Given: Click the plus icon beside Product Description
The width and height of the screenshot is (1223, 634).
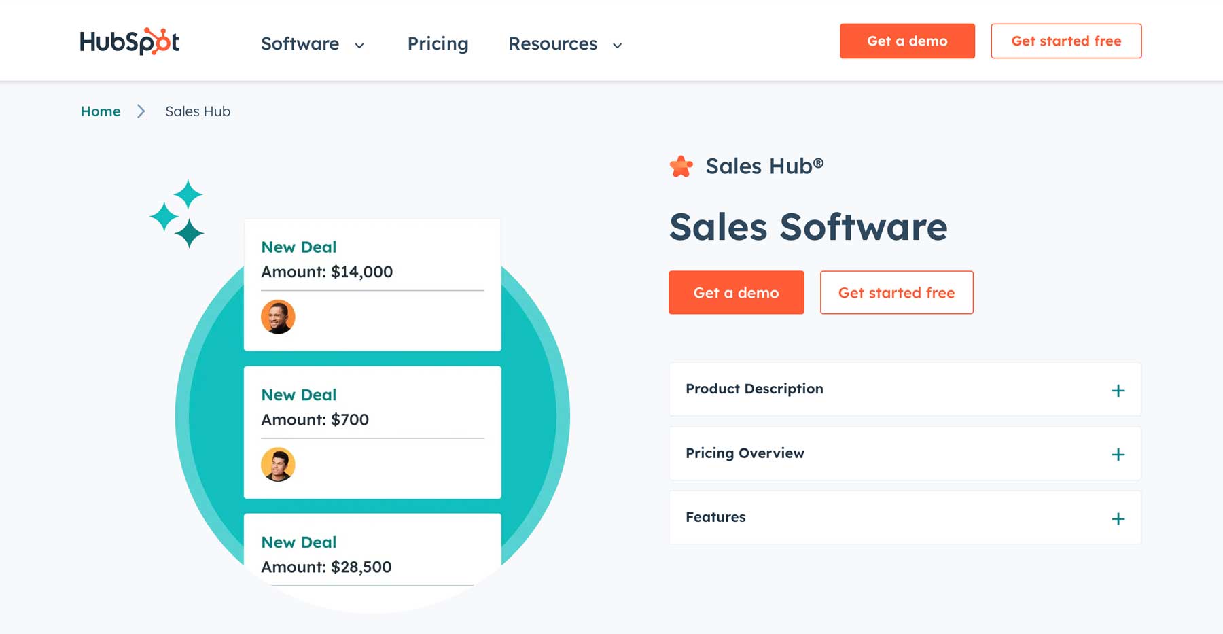Looking at the screenshot, I should pyautogui.click(x=1118, y=389).
